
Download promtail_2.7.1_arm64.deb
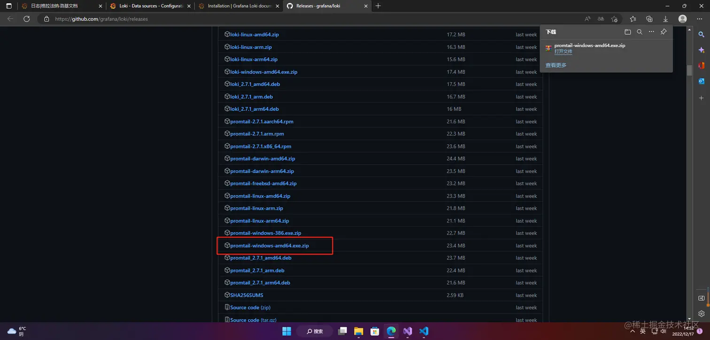[260, 283]
